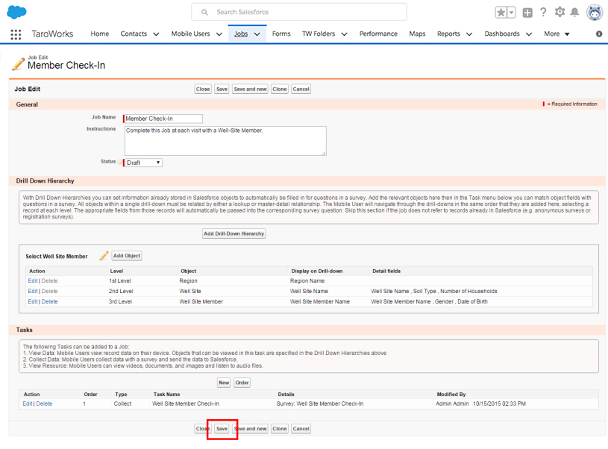
Task: Open the Global Actions plus icon
Action: click(527, 13)
